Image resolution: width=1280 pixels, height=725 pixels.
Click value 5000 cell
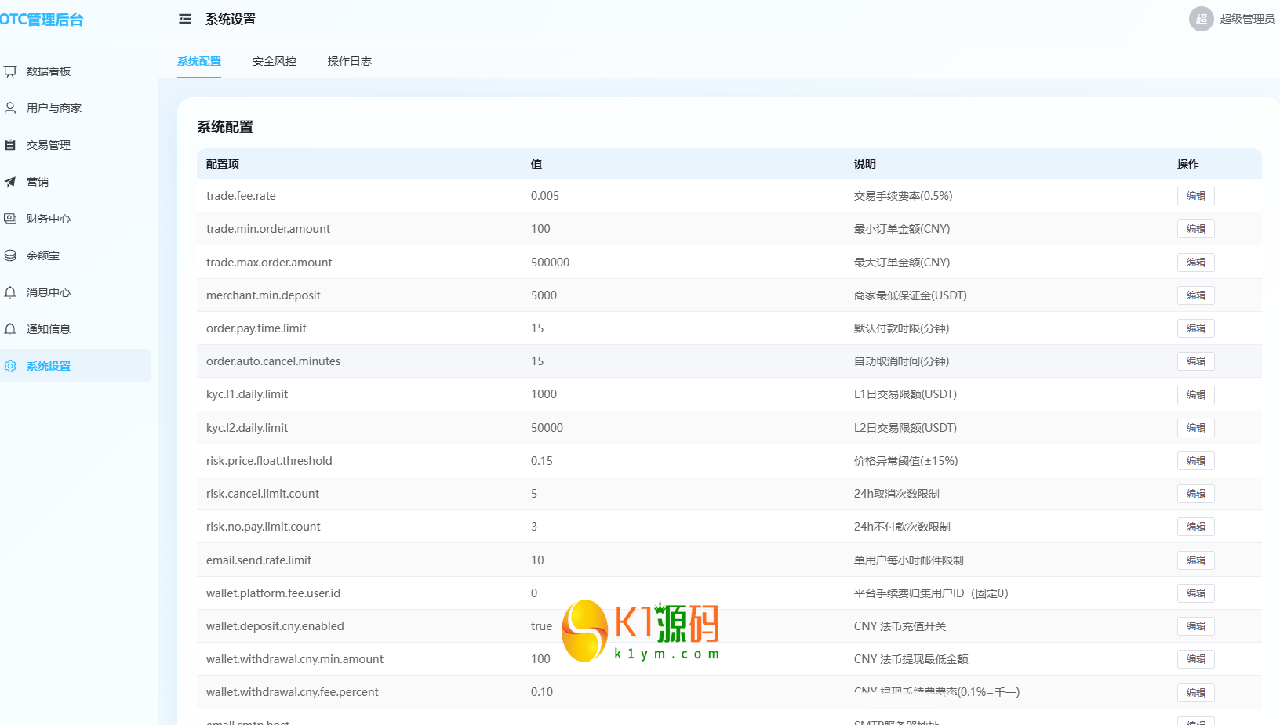(x=544, y=295)
